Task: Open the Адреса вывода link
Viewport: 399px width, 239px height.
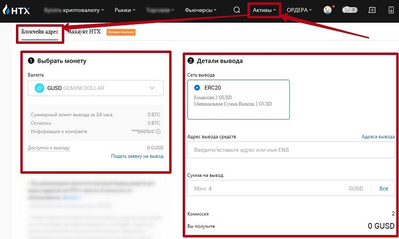Action: (x=378, y=137)
